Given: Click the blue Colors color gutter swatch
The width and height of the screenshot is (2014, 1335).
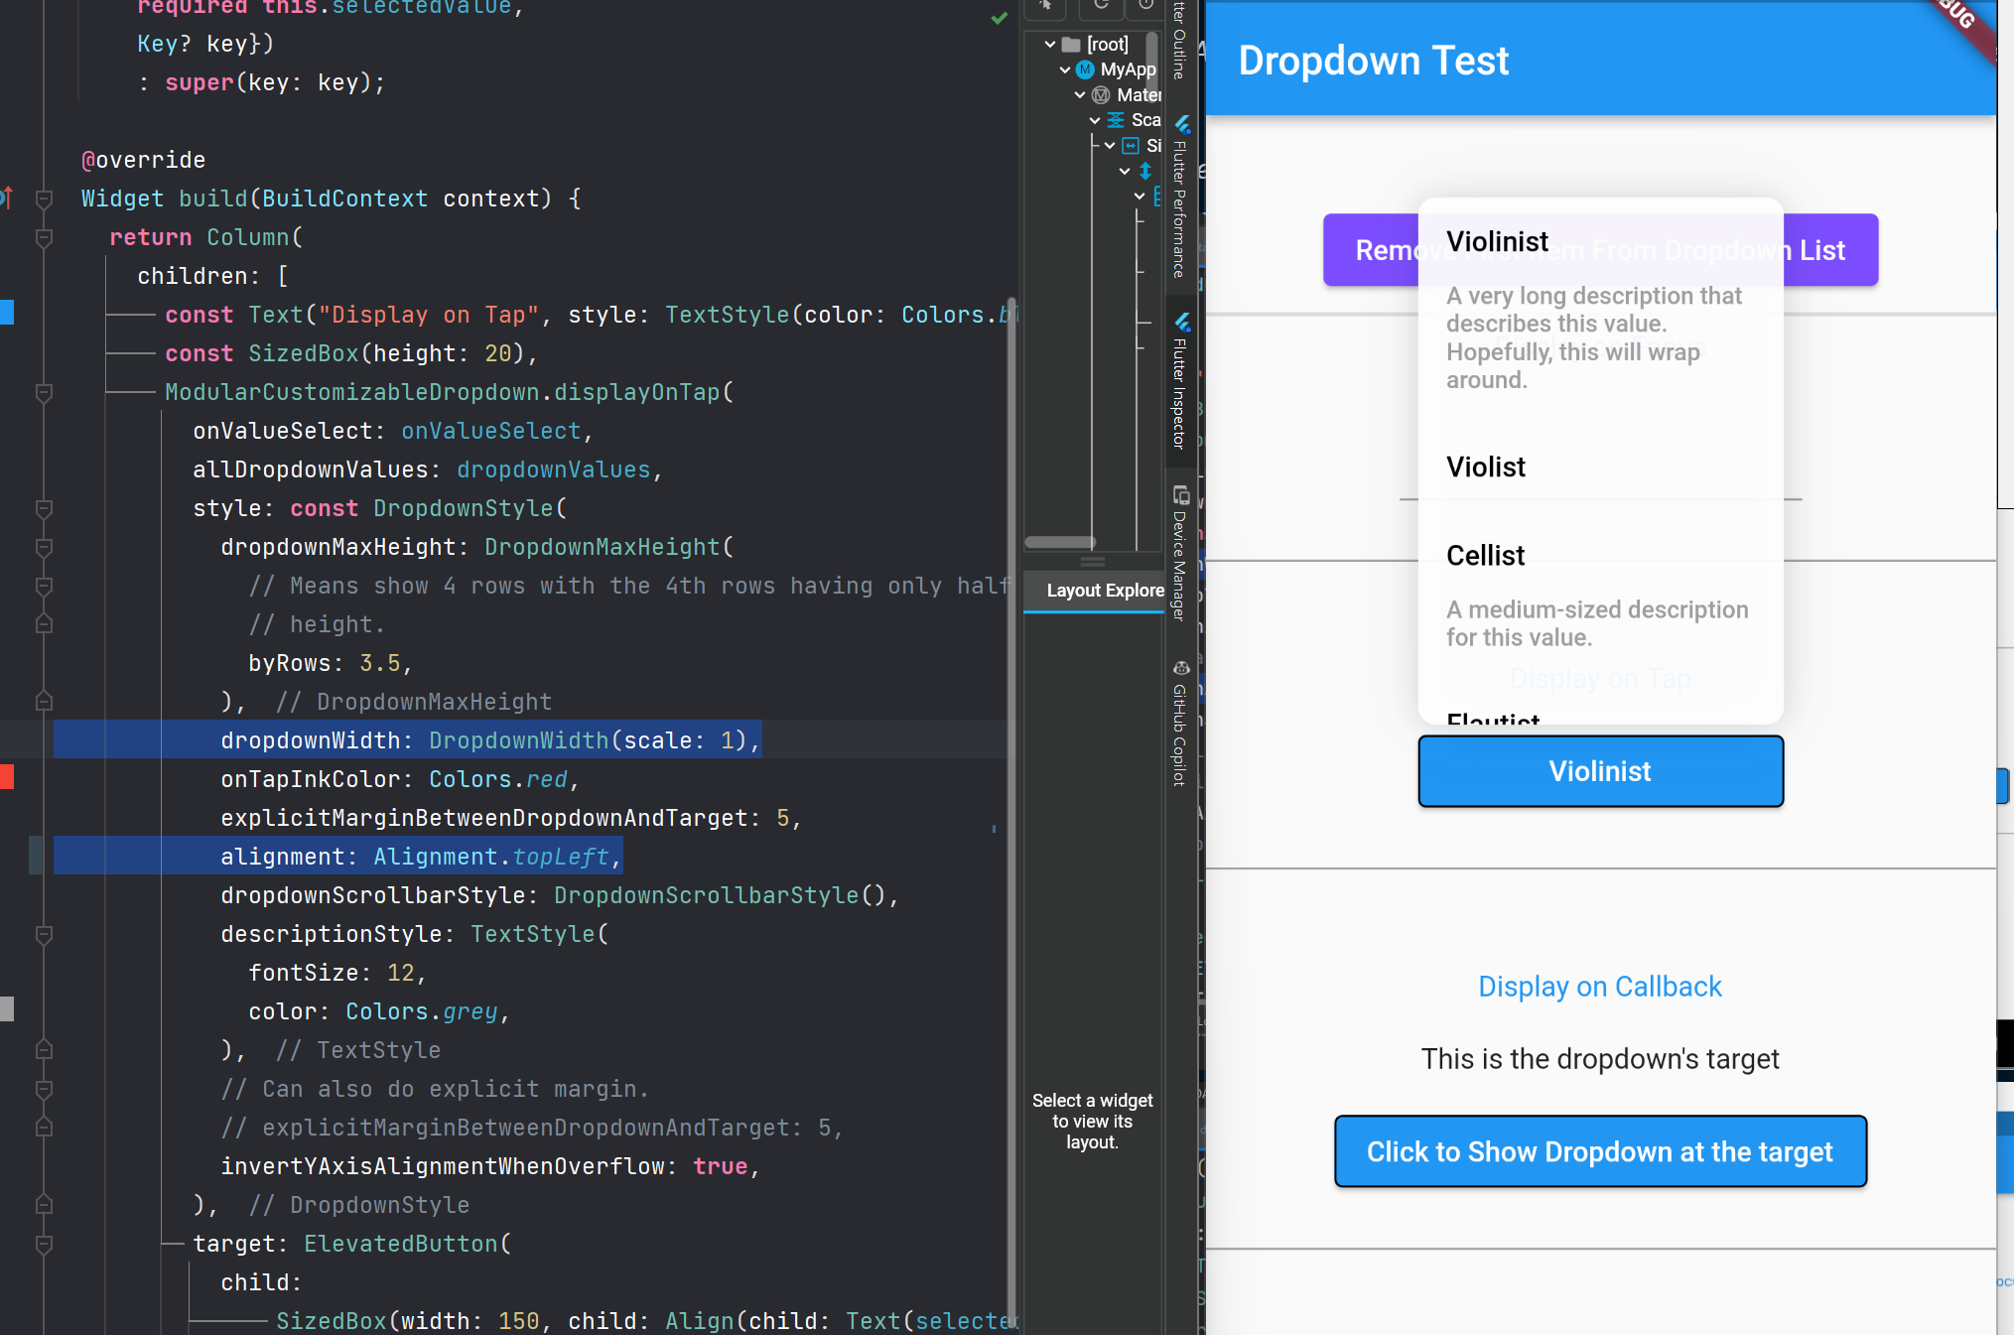Looking at the screenshot, I should [x=7, y=313].
